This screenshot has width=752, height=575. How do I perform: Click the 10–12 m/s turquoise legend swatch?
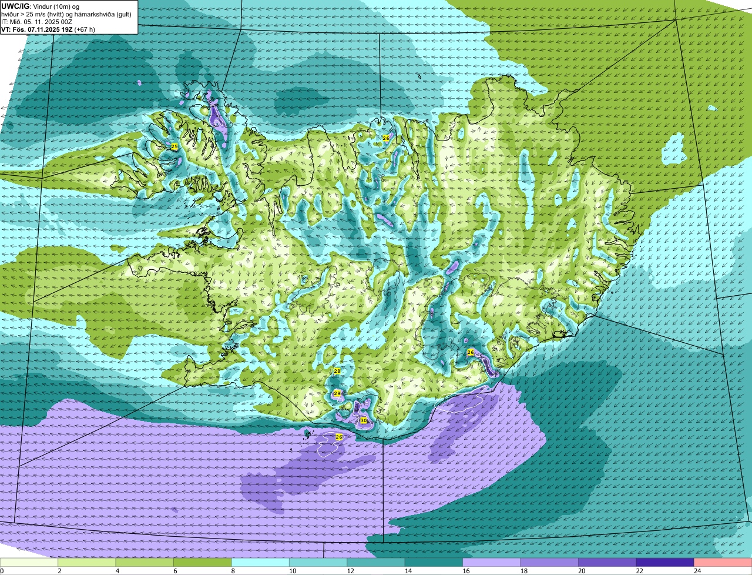318,562
